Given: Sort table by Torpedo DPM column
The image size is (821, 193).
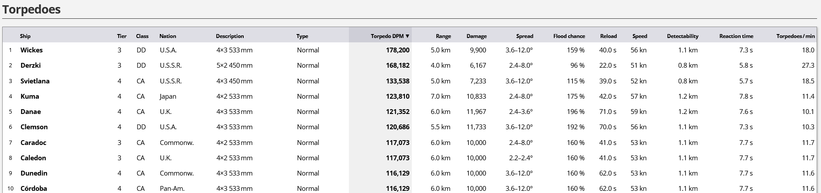Looking at the screenshot, I should [390, 36].
